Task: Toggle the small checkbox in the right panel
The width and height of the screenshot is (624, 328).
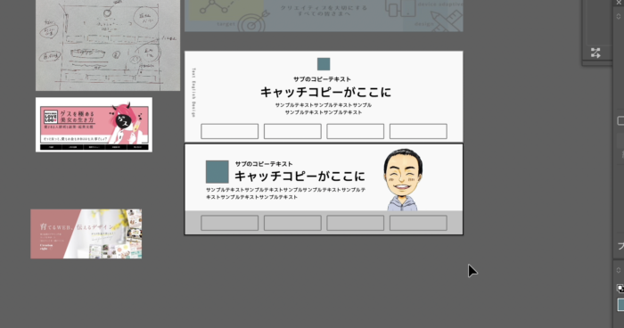Action: (x=620, y=120)
